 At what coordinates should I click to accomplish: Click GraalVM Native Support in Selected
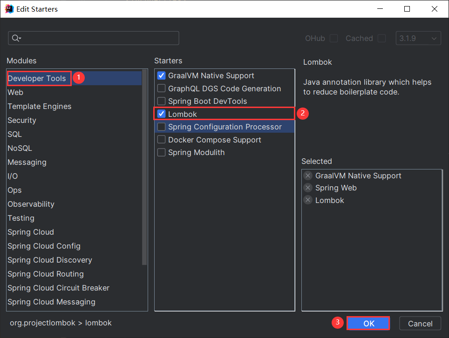[x=358, y=176]
